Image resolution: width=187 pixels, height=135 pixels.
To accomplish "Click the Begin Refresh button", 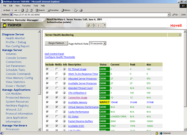I will click(x=56, y=43).
